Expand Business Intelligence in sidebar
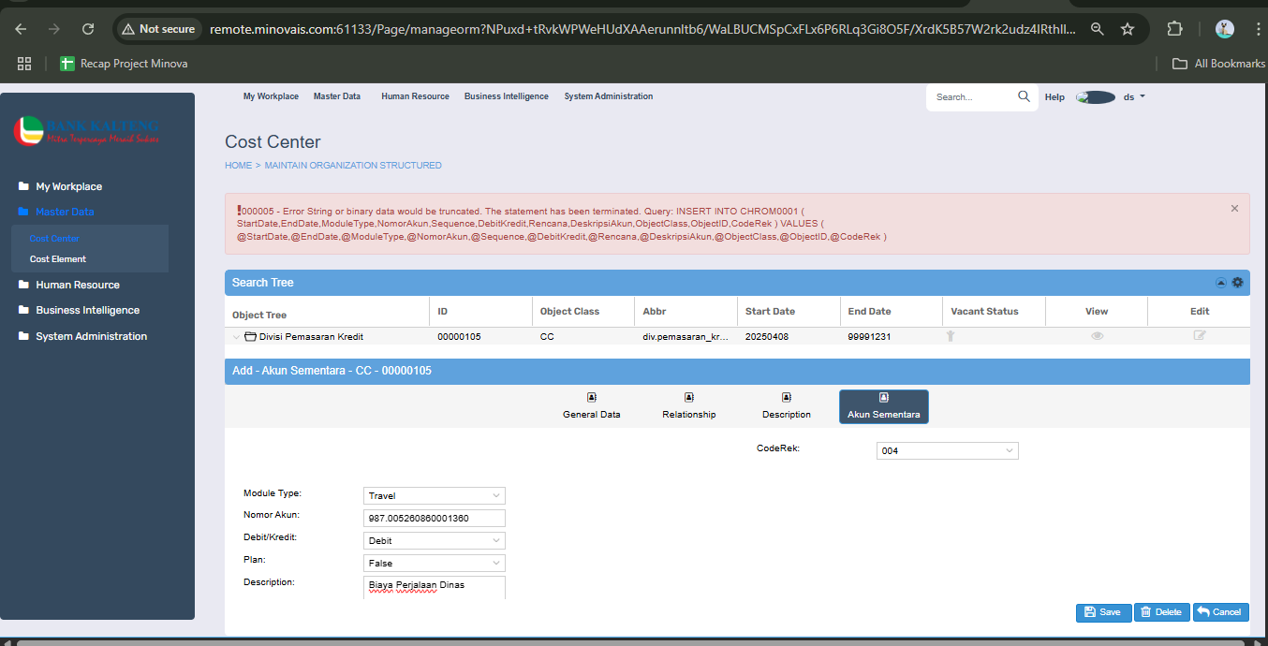 click(87, 310)
